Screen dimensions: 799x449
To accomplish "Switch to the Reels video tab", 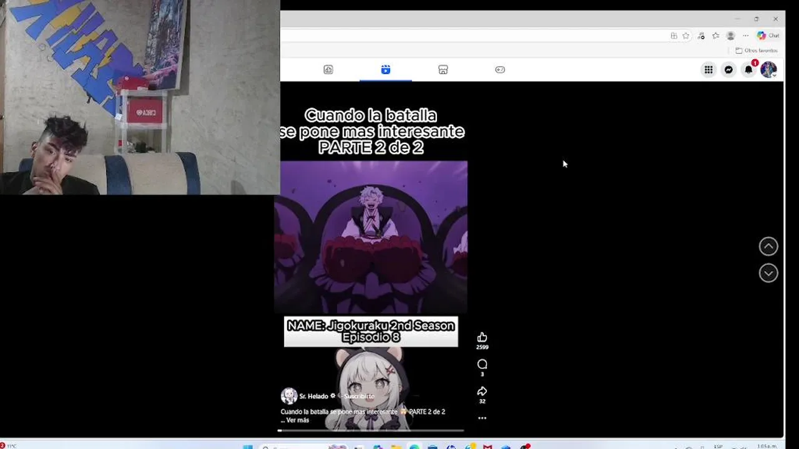I will (386, 70).
